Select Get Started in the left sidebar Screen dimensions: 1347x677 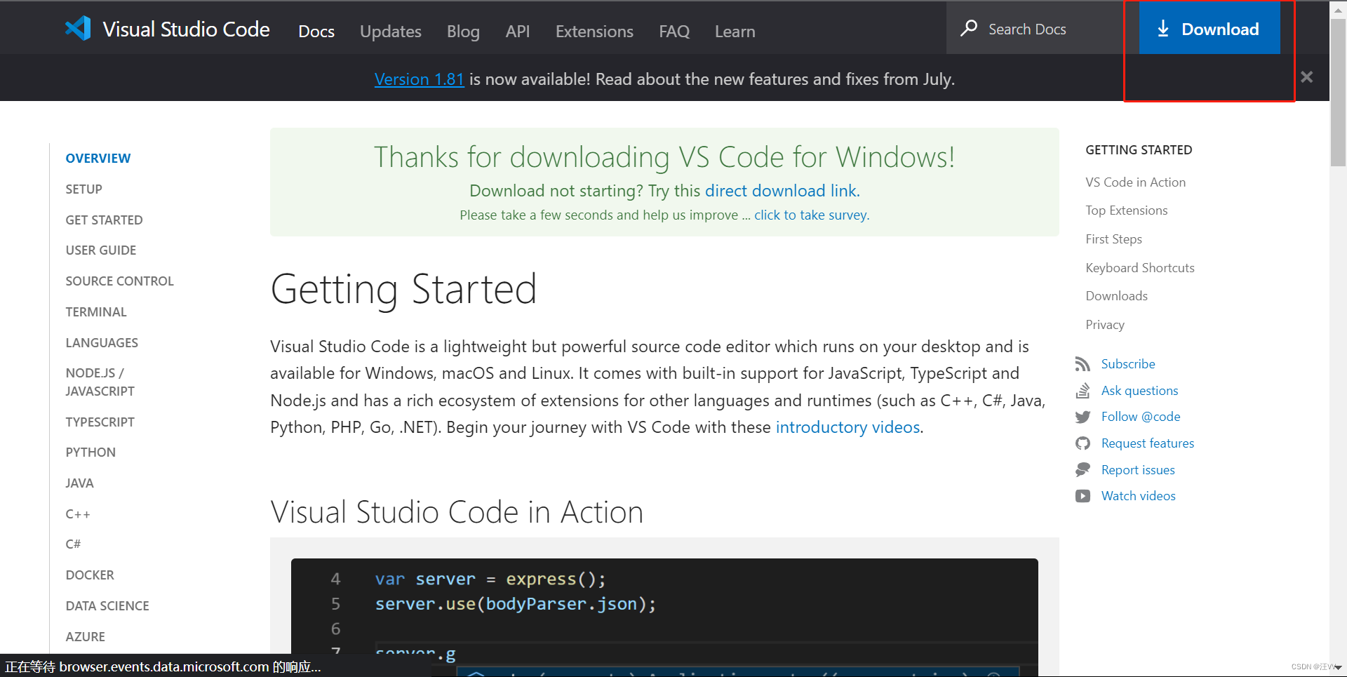click(x=104, y=220)
